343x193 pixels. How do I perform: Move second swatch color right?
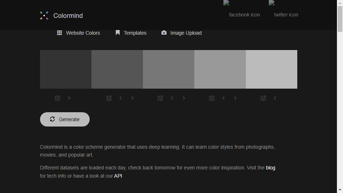click(x=132, y=98)
